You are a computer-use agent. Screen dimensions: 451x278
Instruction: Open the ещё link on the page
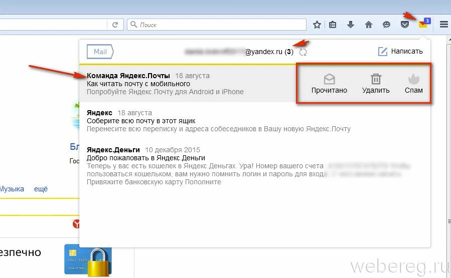click(41, 189)
